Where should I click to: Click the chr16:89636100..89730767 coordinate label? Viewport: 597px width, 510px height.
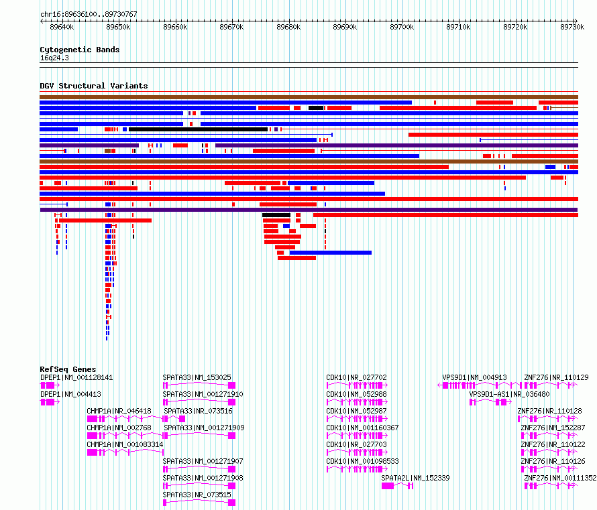(x=89, y=14)
